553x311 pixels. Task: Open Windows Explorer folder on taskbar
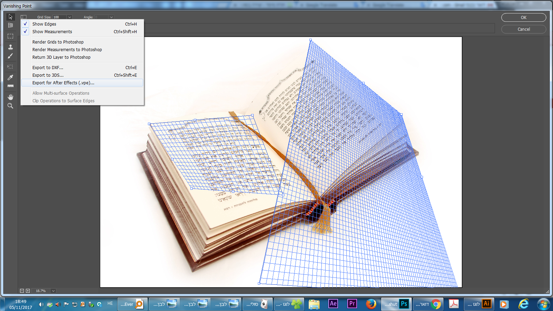[314, 304]
